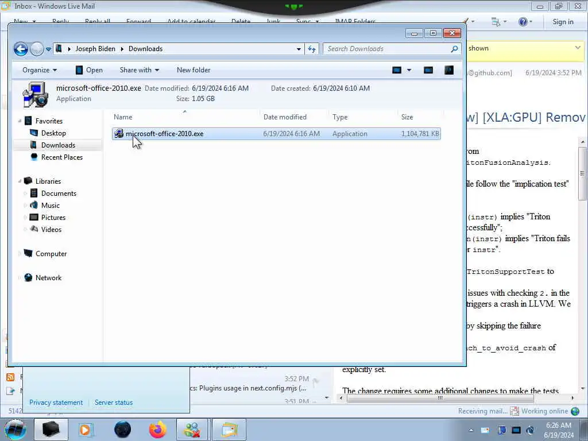Open the Documents library
Screen dimensions: 588x441
(x=59, y=194)
